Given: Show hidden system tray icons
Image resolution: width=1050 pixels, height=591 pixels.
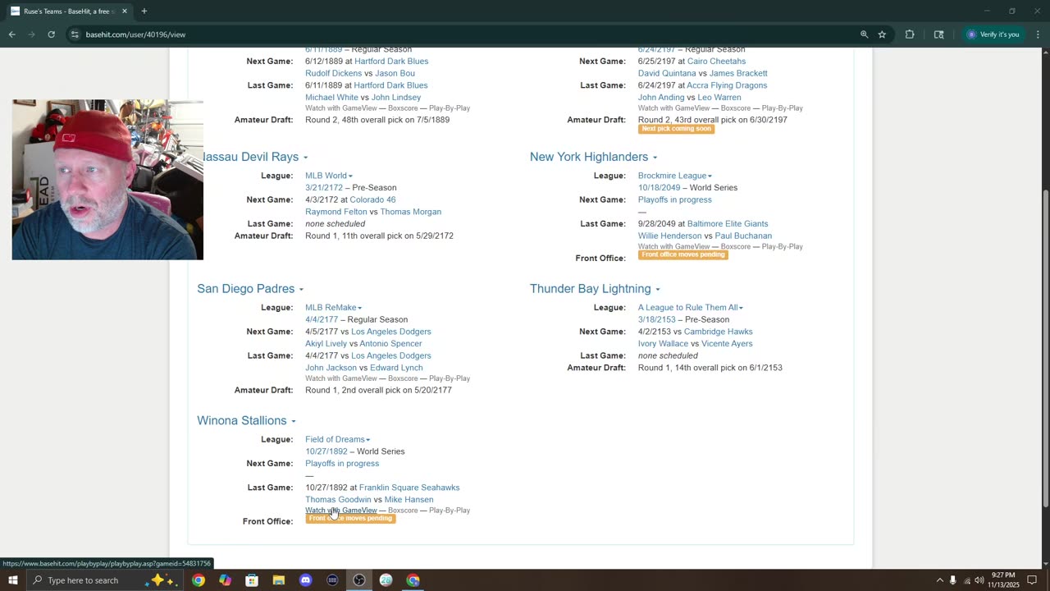Looking at the screenshot, I should pos(939,580).
